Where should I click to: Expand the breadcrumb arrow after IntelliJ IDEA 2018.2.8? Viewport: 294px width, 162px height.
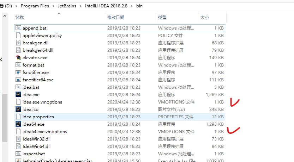click(132, 6)
